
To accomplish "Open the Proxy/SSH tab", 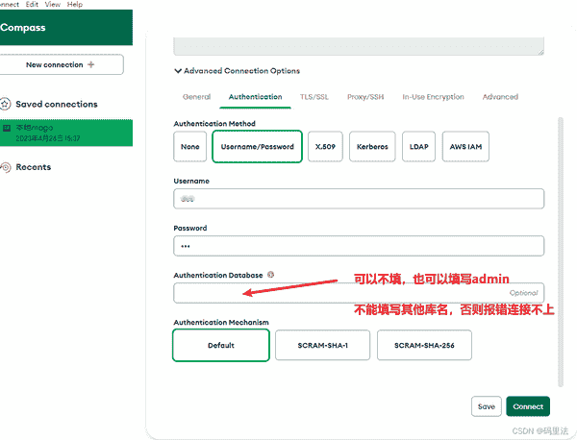I will (365, 97).
